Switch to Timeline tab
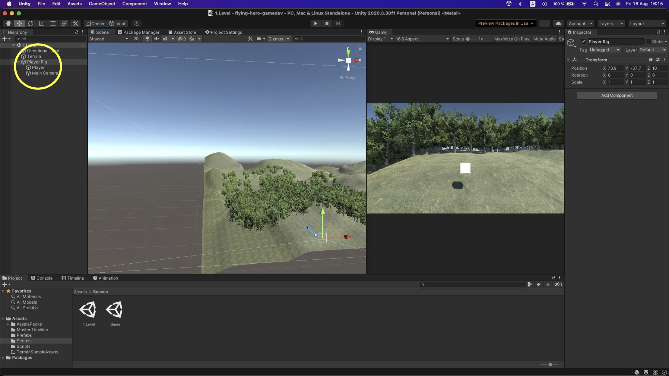The image size is (669, 376). tap(72, 278)
